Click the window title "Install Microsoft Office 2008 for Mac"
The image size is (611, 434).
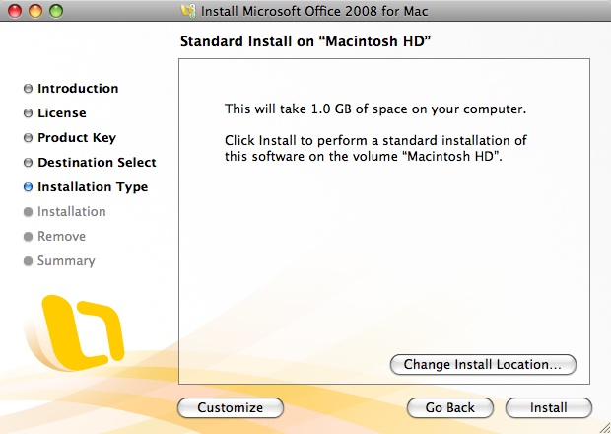(314, 11)
